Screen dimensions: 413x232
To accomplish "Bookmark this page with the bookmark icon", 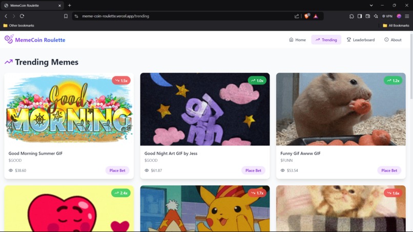I will (x=66, y=16).
